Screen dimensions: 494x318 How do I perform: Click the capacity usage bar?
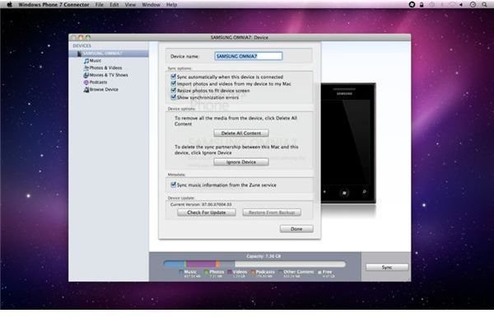tap(254, 264)
